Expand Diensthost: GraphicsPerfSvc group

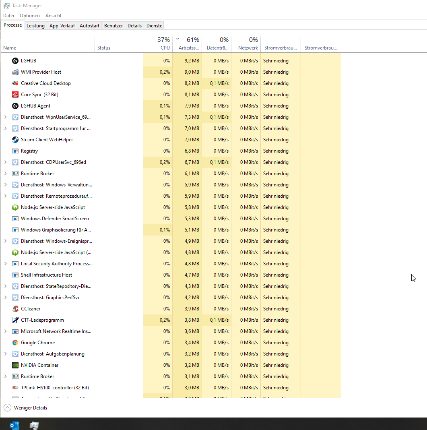coord(6,297)
